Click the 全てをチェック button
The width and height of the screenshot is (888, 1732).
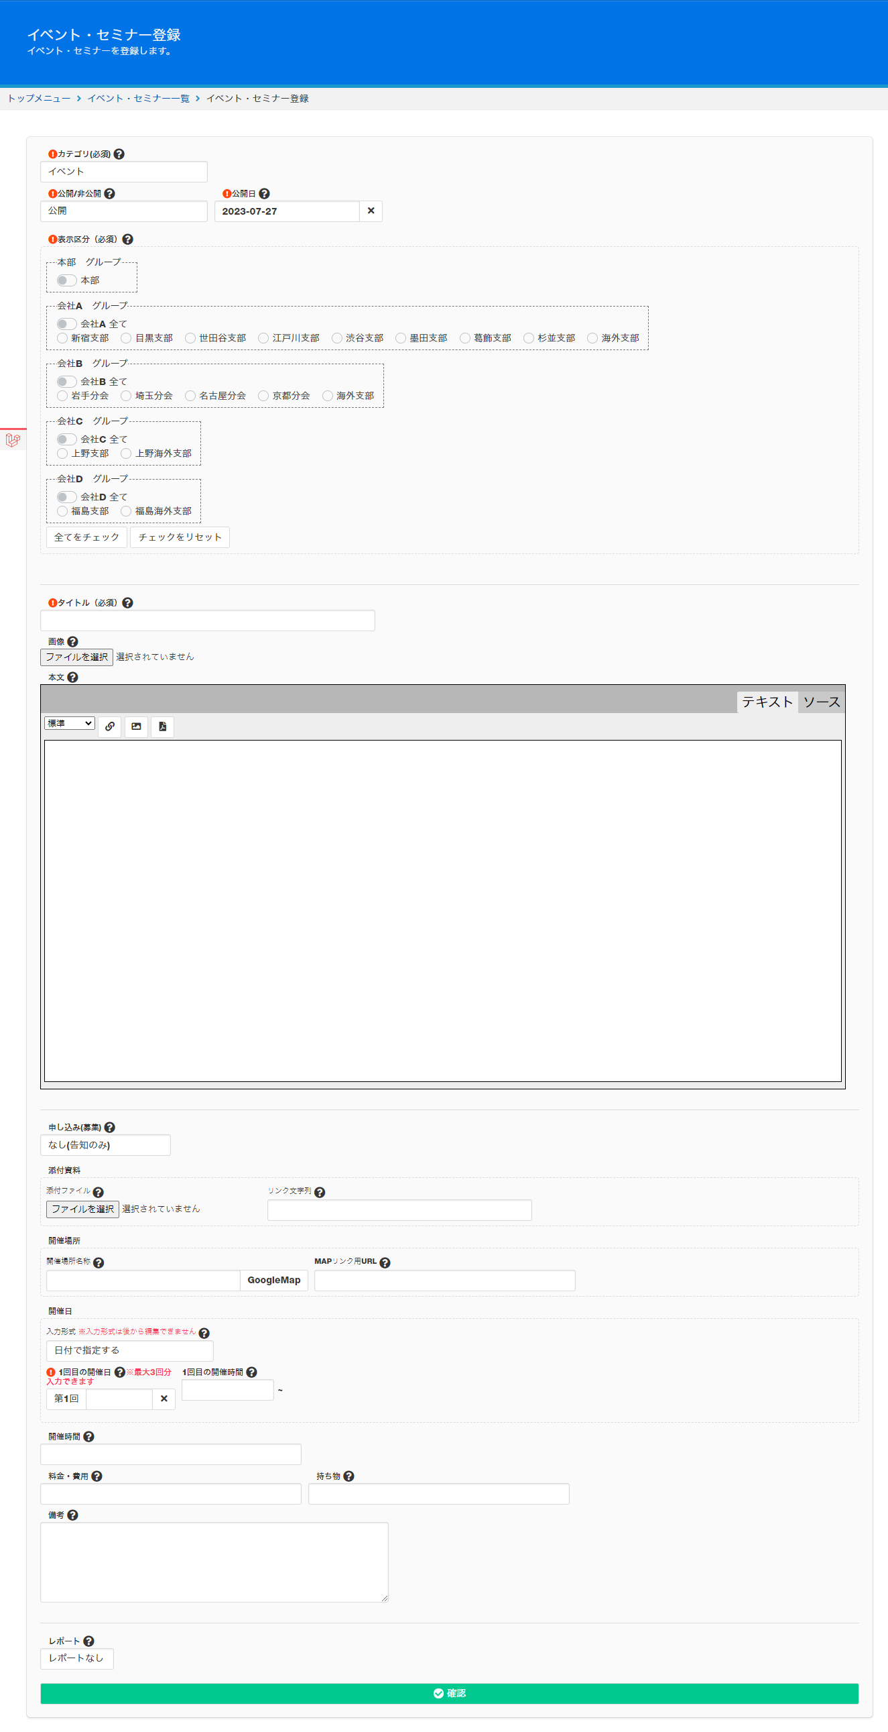86,537
